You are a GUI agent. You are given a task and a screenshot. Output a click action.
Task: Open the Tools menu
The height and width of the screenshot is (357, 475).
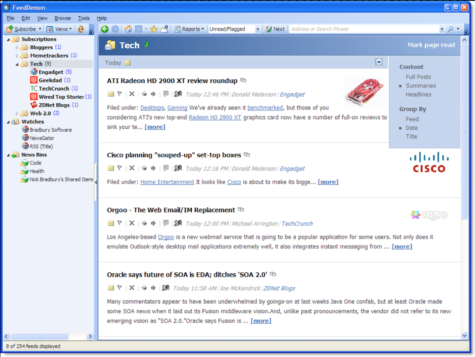(83, 18)
